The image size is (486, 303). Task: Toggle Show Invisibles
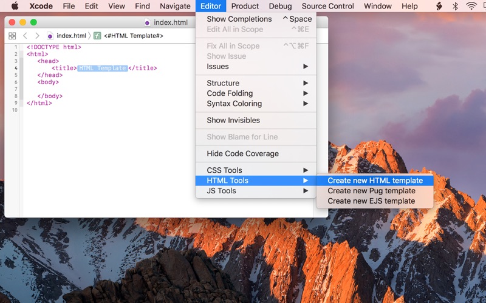(x=256, y=120)
